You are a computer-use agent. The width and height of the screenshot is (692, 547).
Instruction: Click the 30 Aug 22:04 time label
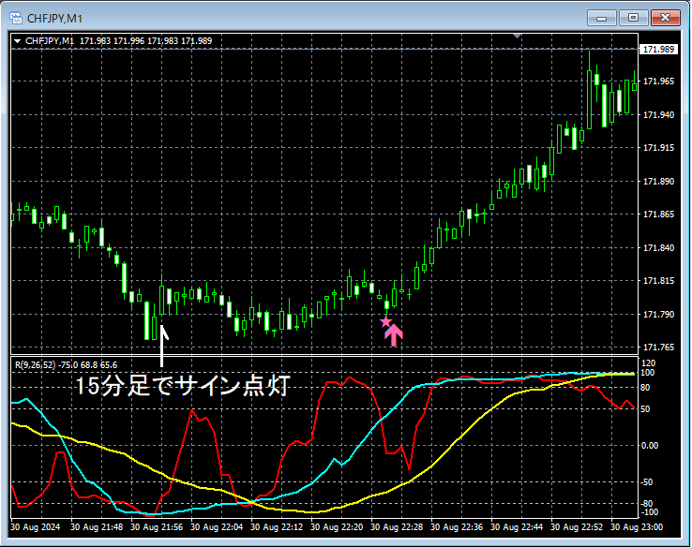pyautogui.click(x=217, y=527)
